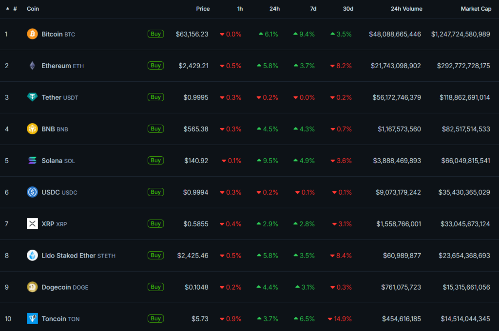
Task: Click the Toncoin logo icon
Action: pyautogui.click(x=32, y=319)
